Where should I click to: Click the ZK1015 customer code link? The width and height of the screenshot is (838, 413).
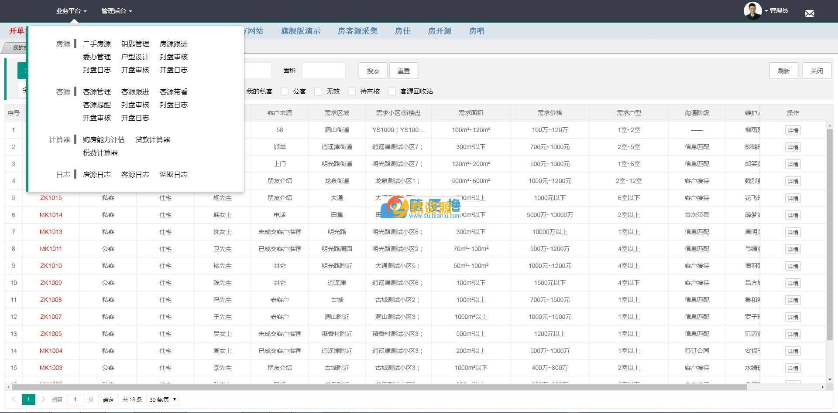tap(50, 198)
